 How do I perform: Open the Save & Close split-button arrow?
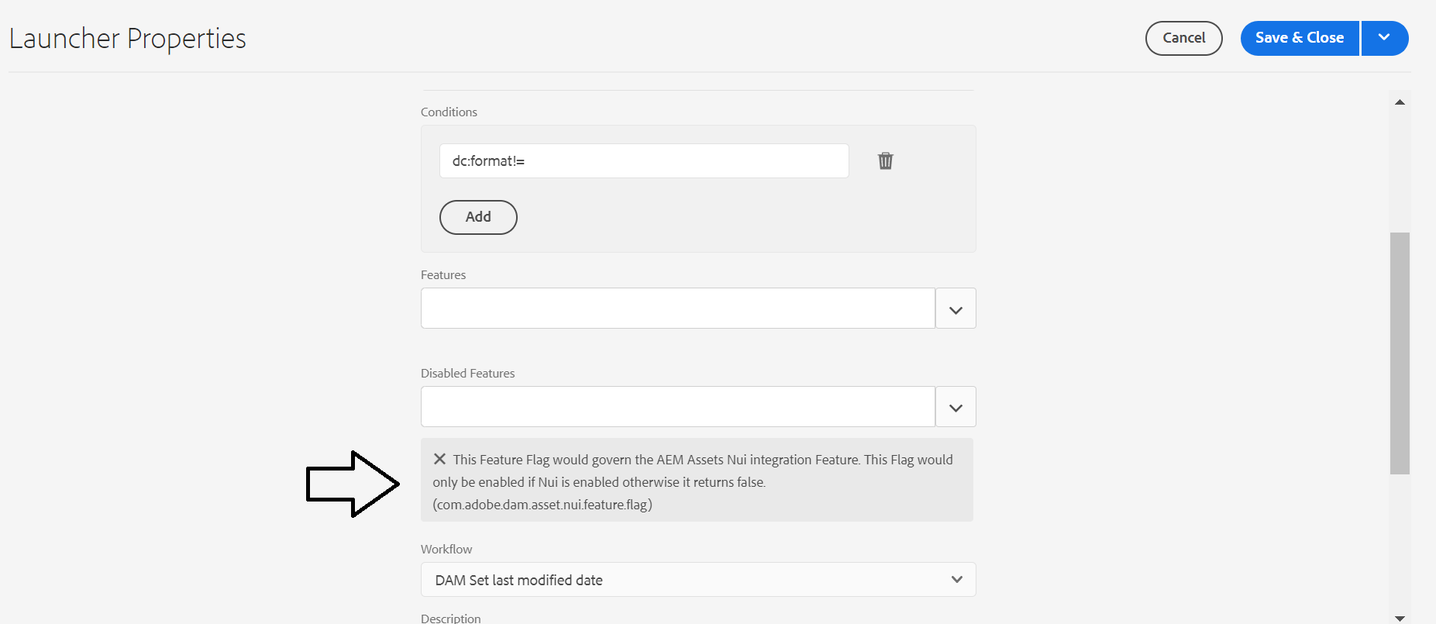click(1384, 38)
